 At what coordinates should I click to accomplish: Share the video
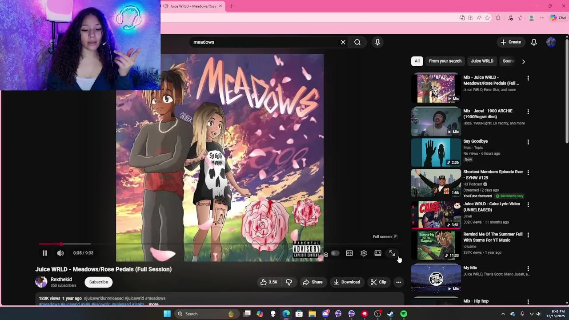click(x=313, y=282)
